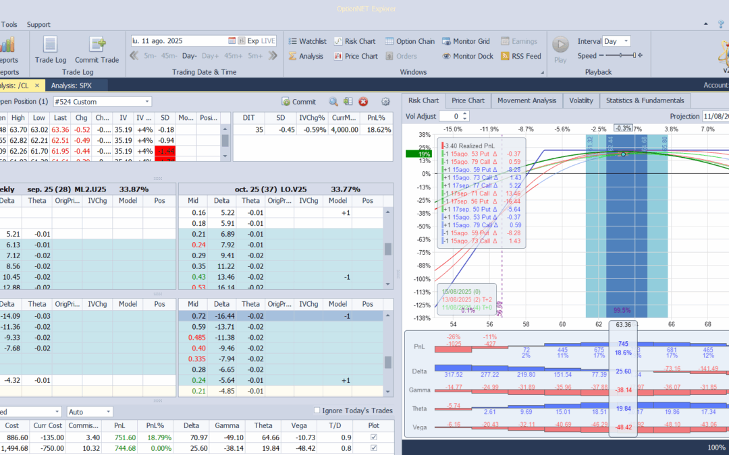
Task: Open the calendar date picker icon
Action: coord(232,41)
